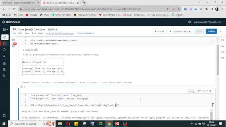
Task: Open the Help menu
Action: click(40, 33)
